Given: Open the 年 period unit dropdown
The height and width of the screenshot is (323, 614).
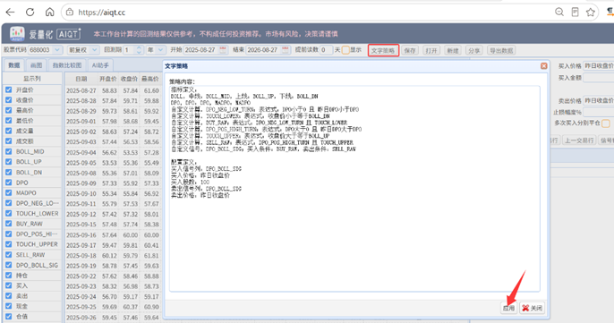Looking at the screenshot, I should click(160, 50).
